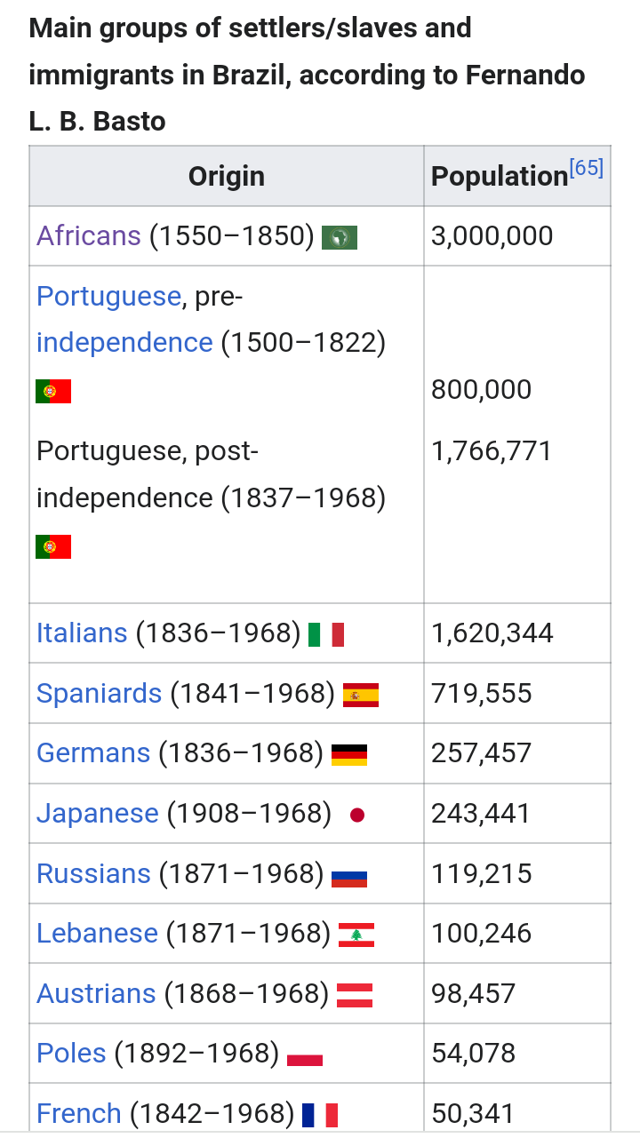This screenshot has height=1146, width=640.
Task: Click the Spain flag icon
Action: tap(361, 695)
